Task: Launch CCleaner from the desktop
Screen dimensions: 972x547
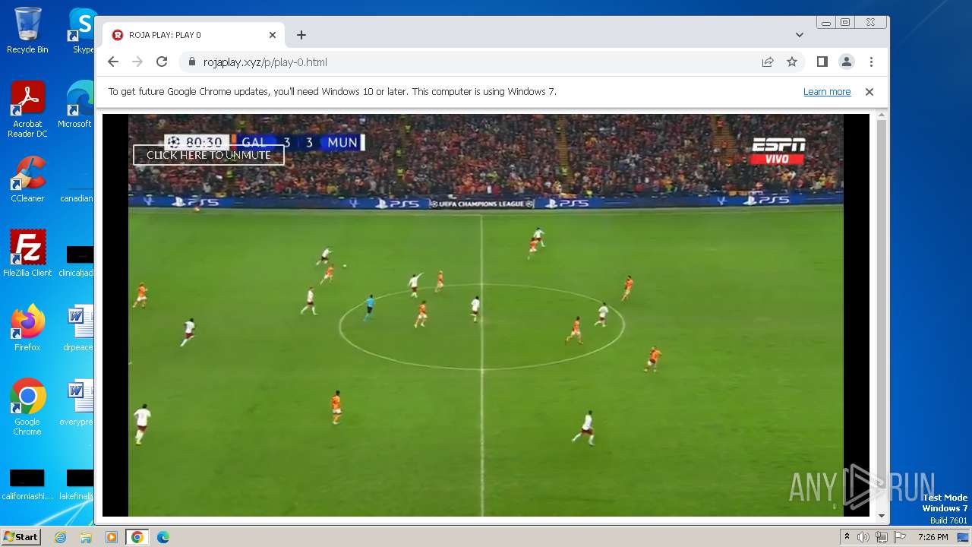Action: coord(27,179)
